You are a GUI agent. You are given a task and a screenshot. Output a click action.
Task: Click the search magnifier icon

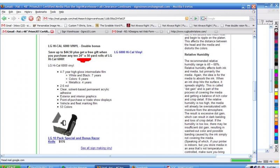[252, 19]
